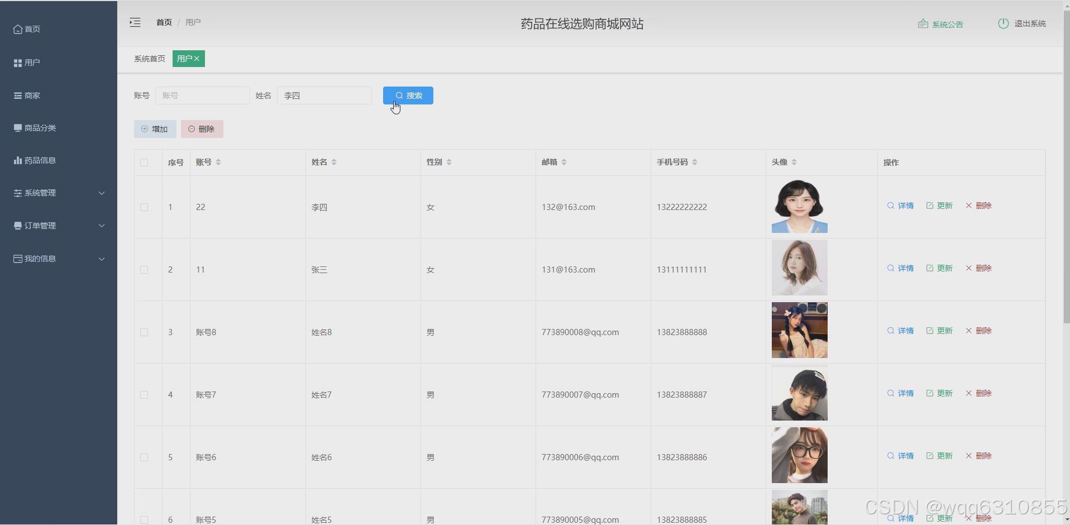Viewport: 1070px width, 525px height.
Task: Expand the 我的信息 submenu
Action: pyautogui.click(x=59, y=259)
